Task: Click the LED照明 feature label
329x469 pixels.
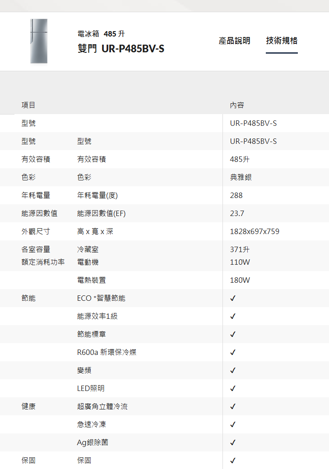Action: coord(91,388)
